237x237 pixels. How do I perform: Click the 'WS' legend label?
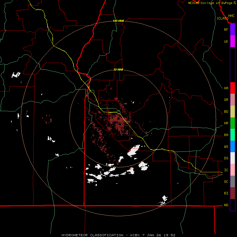pyautogui.click(x=226, y=147)
